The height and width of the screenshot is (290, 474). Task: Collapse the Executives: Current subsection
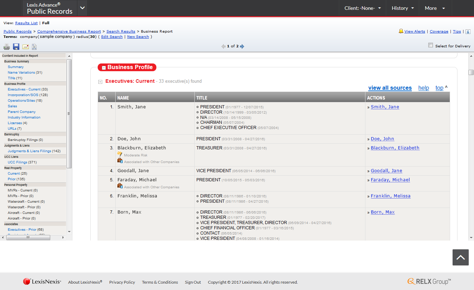coord(100,82)
